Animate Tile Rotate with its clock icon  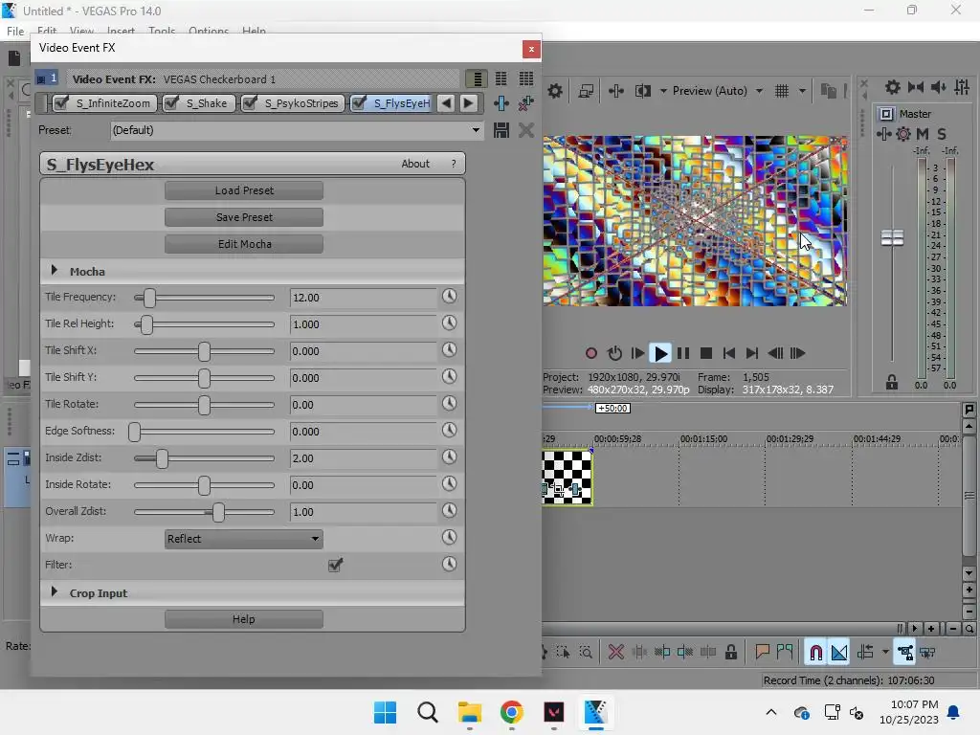pyautogui.click(x=450, y=404)
